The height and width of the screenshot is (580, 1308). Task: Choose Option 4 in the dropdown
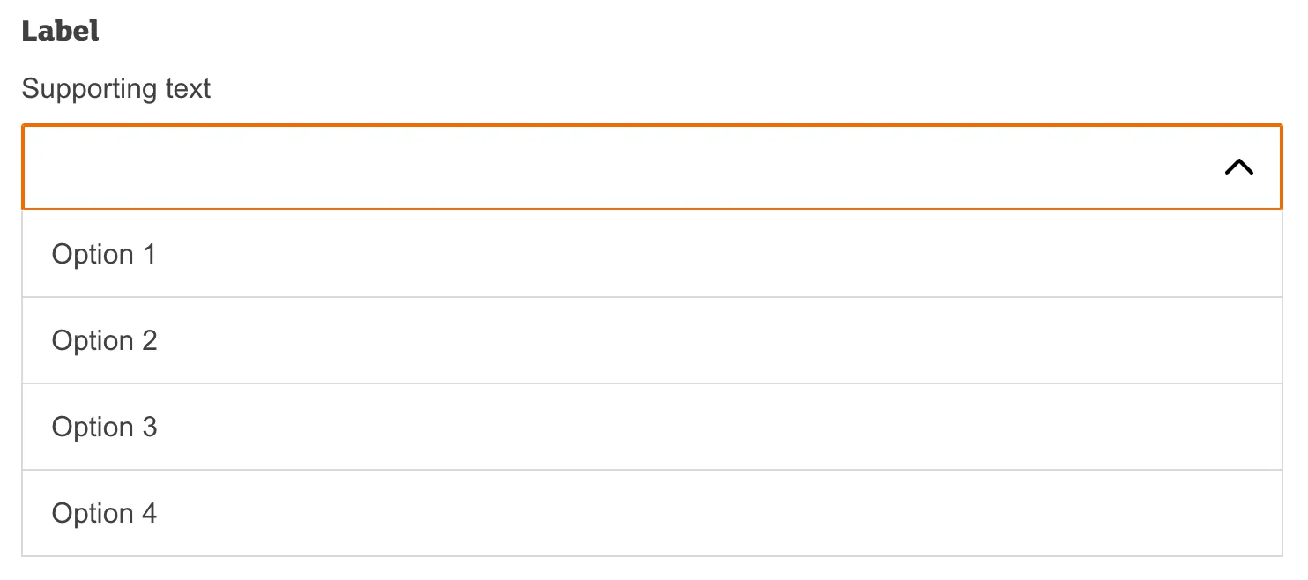pyautogui.click(x=104, y=514)
